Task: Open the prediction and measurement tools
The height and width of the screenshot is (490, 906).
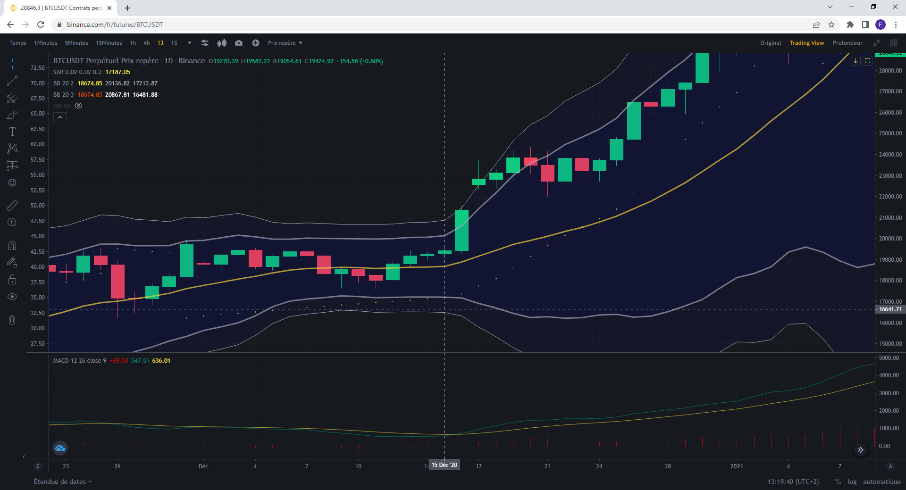Action: click(12, 166)
